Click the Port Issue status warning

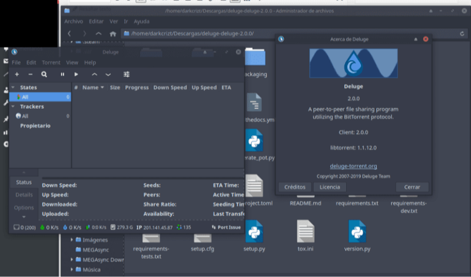[x=226, y=228]
